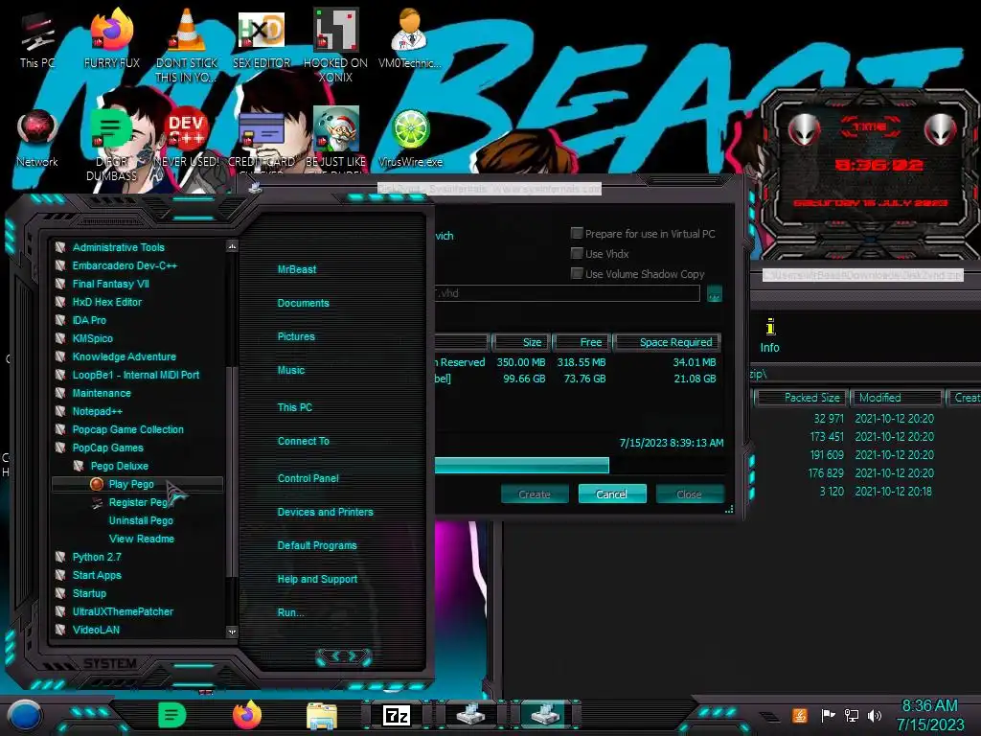Open MrBeast user folder in Start menu
Viewport: 981px width, 736px height.
pos(297,269)
